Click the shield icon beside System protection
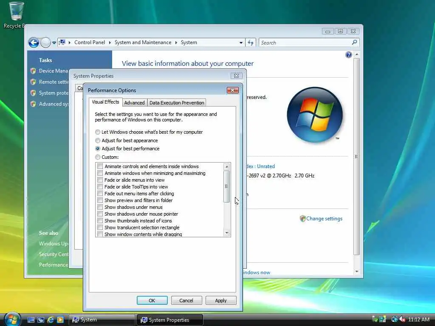The width and height of the screenshot is (435, 326). click(x=33, y=93)
